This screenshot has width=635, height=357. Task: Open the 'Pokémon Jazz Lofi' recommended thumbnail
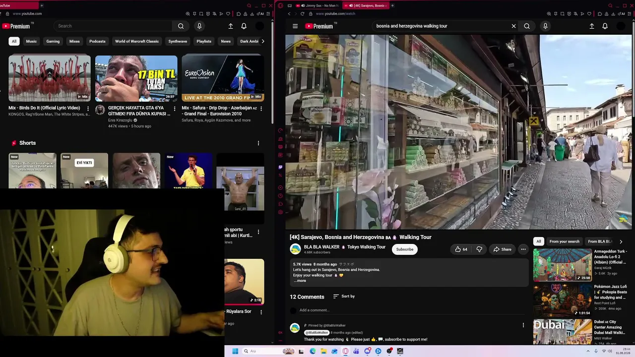pos(563,300)
